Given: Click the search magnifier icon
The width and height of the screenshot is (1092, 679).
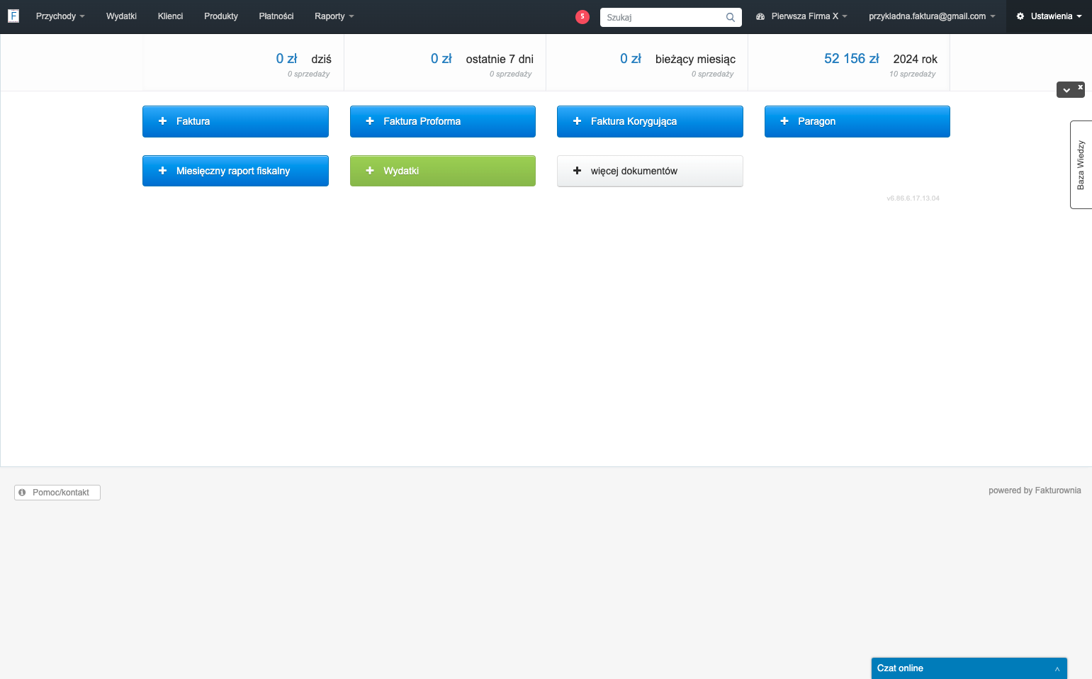Looking at the screenshot, I should [x=731, y=17].
